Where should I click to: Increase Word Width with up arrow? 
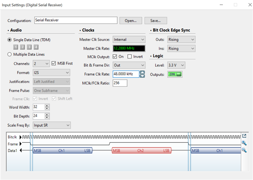[x=47, y=105]
